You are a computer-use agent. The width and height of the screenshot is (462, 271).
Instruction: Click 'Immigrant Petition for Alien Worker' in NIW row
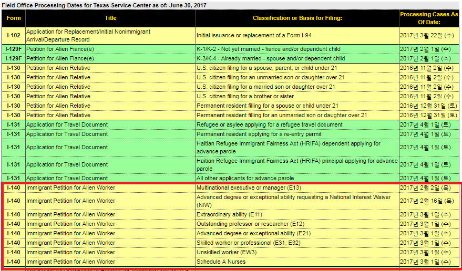[x=71, y=201]
